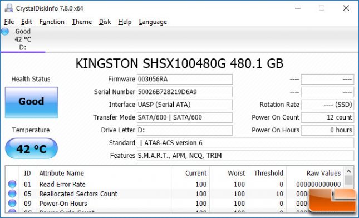Select the Read Error Rate attribute row
The image size is (359, 218).
(174, 184)
